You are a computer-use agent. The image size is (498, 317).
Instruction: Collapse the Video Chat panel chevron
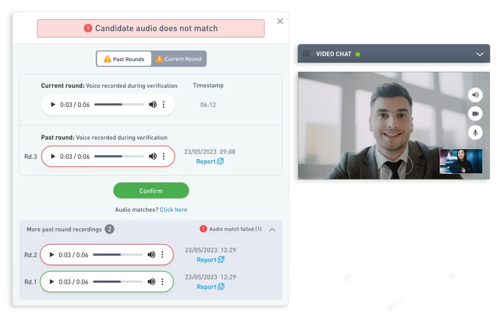point(480,54)
